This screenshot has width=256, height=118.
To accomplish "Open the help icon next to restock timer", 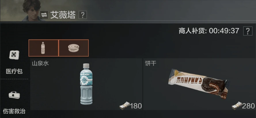I will tap(248, 31).
